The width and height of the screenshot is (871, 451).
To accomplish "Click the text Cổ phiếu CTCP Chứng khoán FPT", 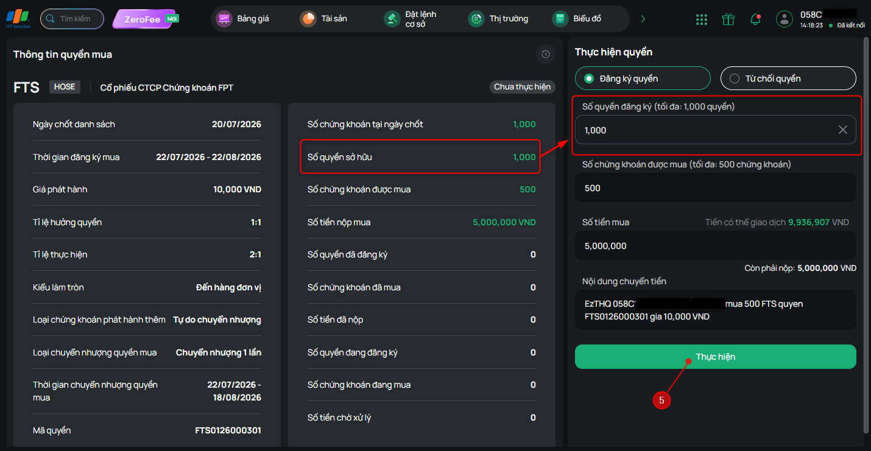I will (167, 88).
